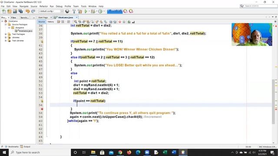The image size is (278, 156).
Task: Expand the Test Packages node
Action: [6, 34]
